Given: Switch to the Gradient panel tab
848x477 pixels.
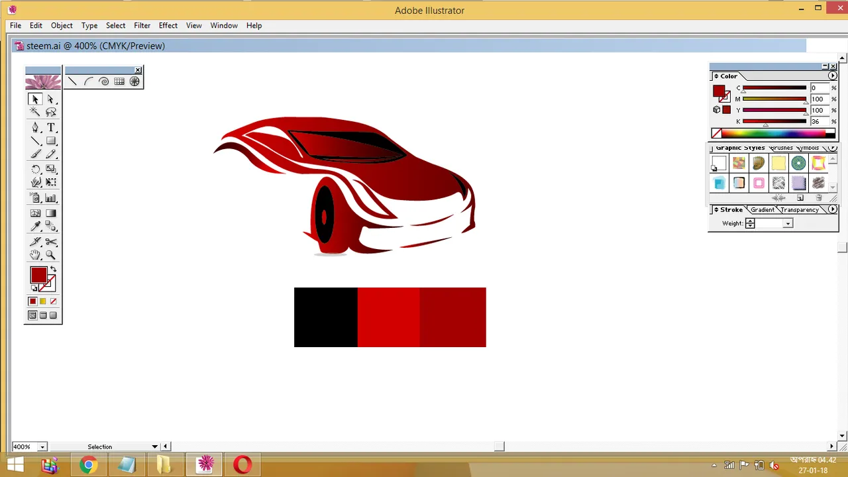Looking at the screenshot, I should [762, 209].
